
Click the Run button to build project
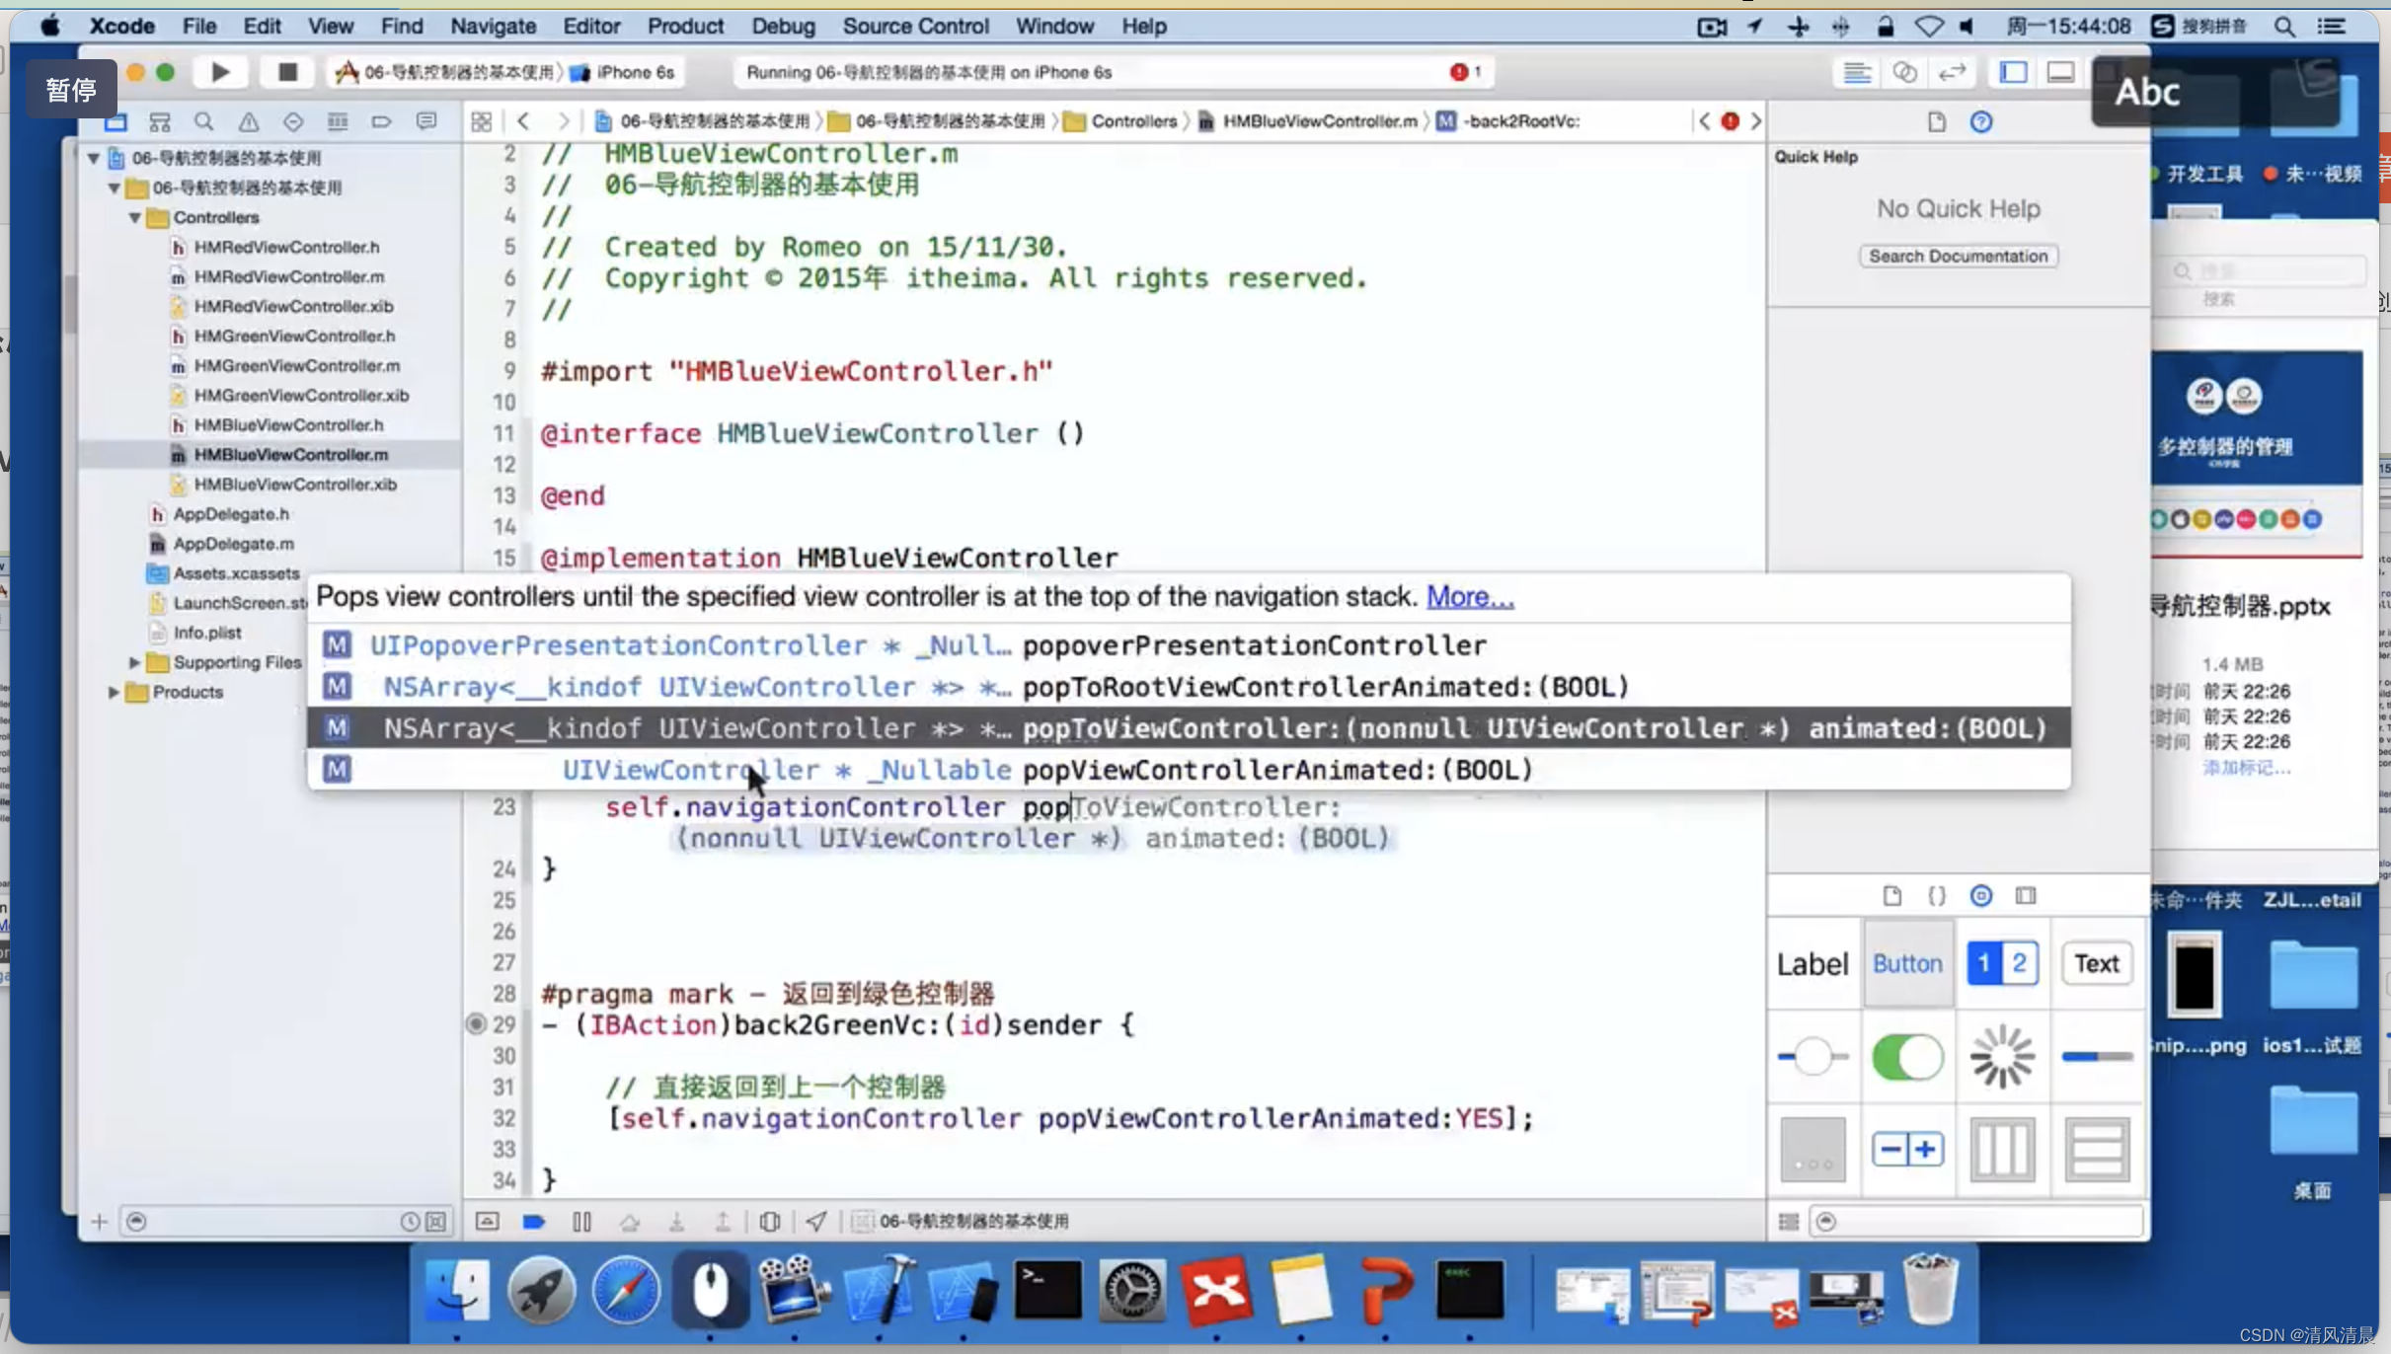point(220,72)
